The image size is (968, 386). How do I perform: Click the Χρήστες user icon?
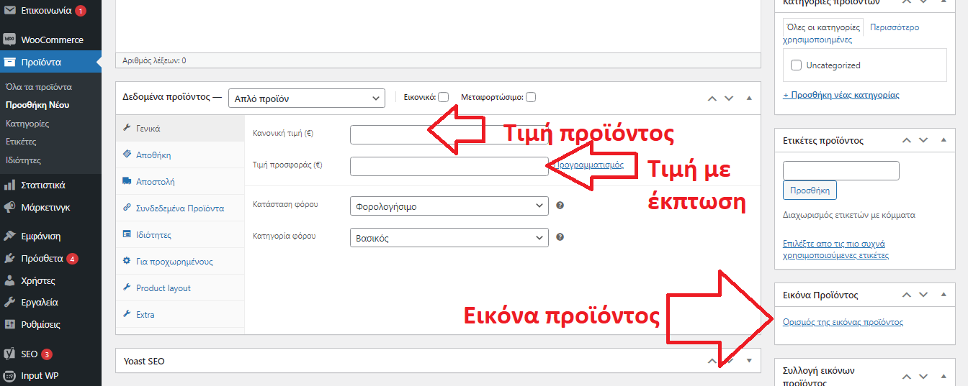10,280
